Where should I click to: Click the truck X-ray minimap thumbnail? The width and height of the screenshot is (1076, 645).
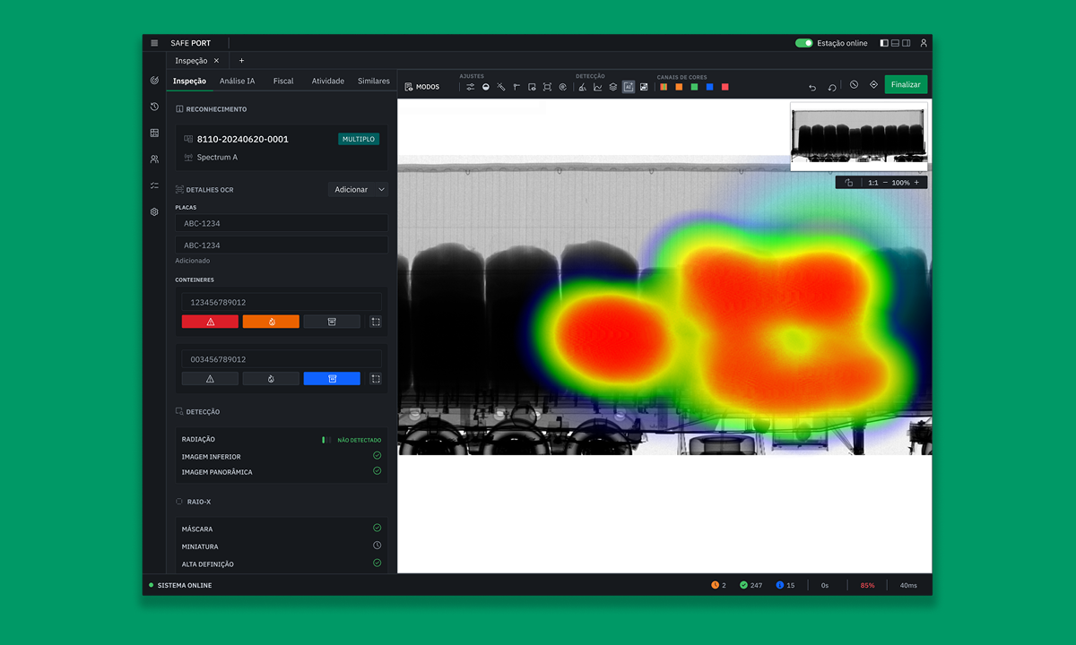coord(859,136)
